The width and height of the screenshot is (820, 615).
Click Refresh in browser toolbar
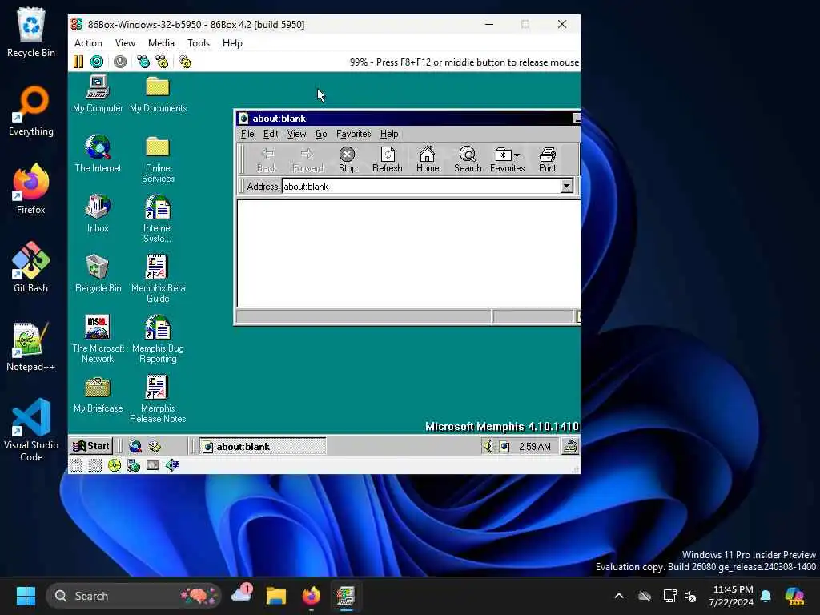(388, 159)
